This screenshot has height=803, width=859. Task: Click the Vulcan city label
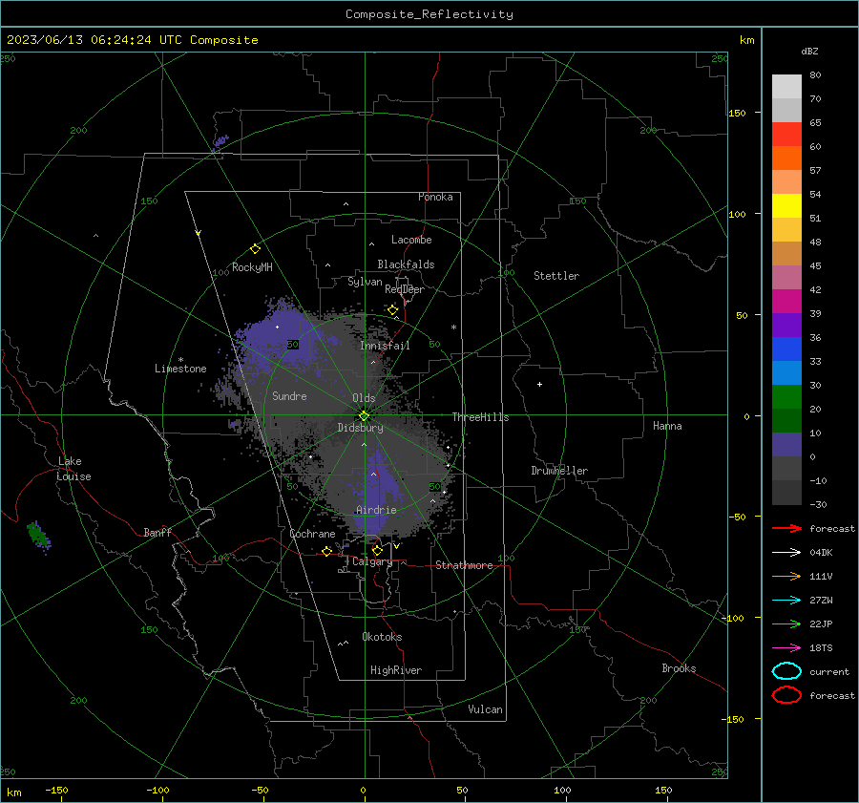(x=485, y=709)
